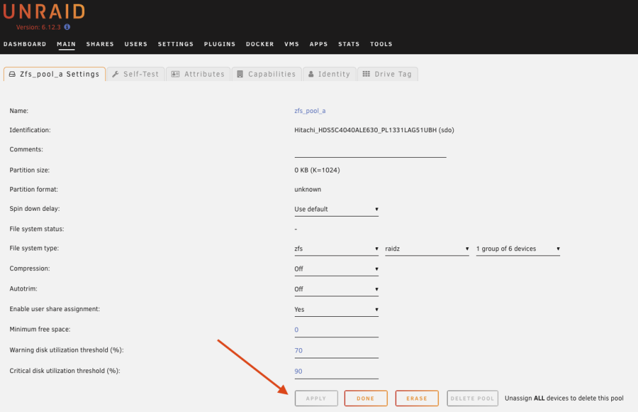638x412 pixels.
Task: Open the Tools page
Action: 382,44
